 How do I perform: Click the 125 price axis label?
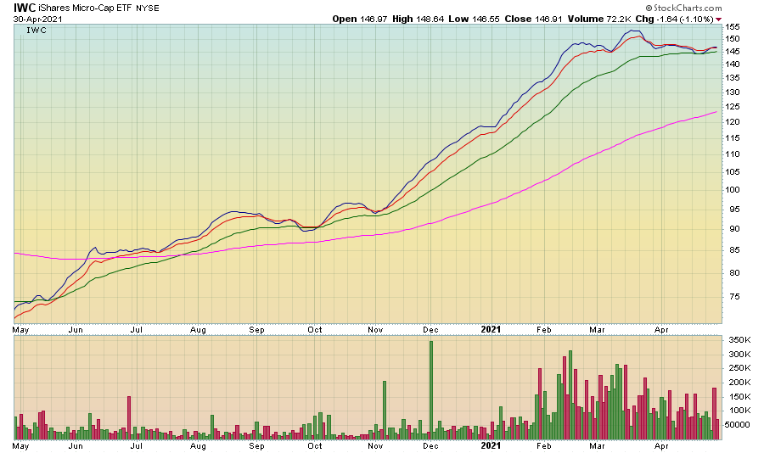(x=733, y=107)
